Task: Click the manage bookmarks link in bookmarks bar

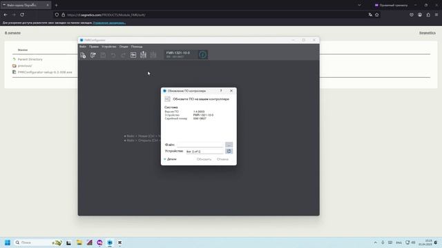Action: [109, 23]
